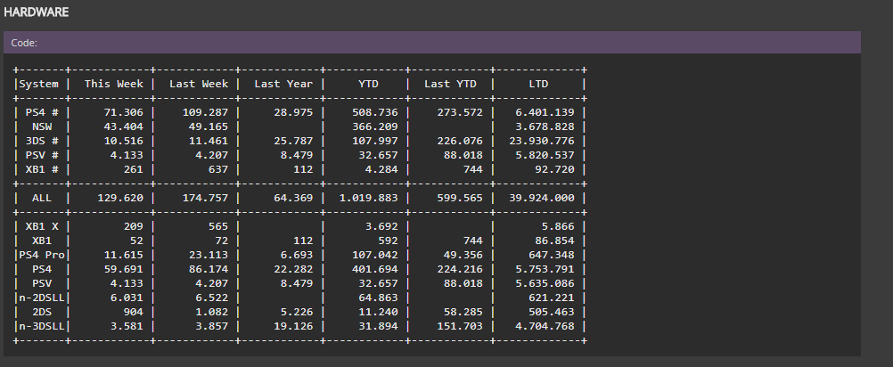Click 2DS LTD value 505.463

(x=552, y=312)
